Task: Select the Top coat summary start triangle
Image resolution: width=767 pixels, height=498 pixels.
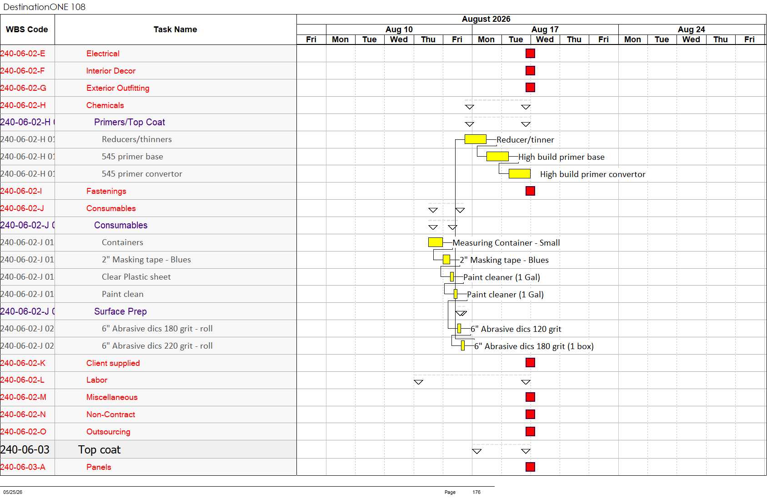Action: click(477, 451)
